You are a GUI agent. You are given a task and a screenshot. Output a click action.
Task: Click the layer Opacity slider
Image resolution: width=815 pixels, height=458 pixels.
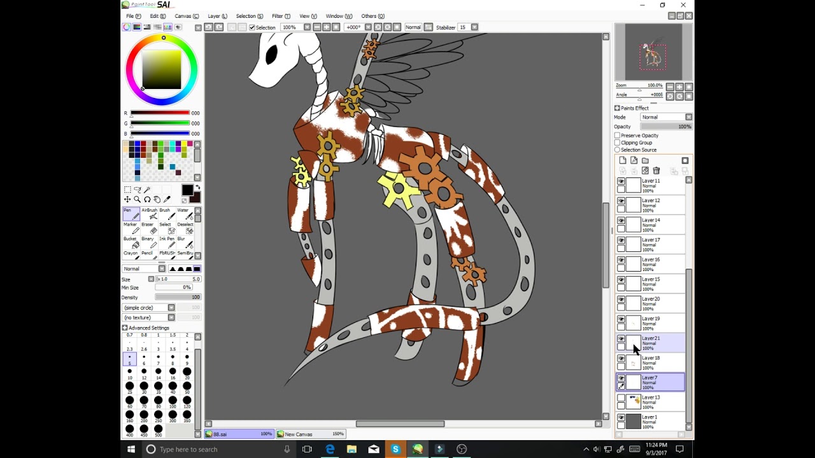[666, 127]
